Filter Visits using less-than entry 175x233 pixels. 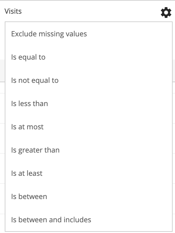tap(89, 104)
